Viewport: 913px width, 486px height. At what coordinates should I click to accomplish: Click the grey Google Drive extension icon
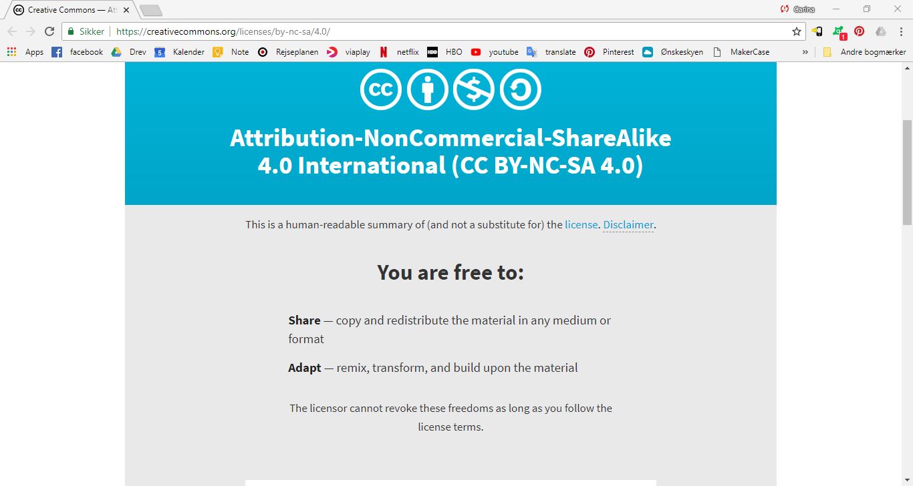[x=881, y=31]
